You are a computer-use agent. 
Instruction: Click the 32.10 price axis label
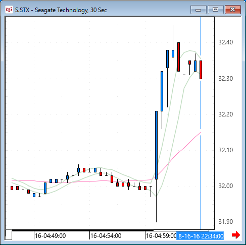pos(226,150)
